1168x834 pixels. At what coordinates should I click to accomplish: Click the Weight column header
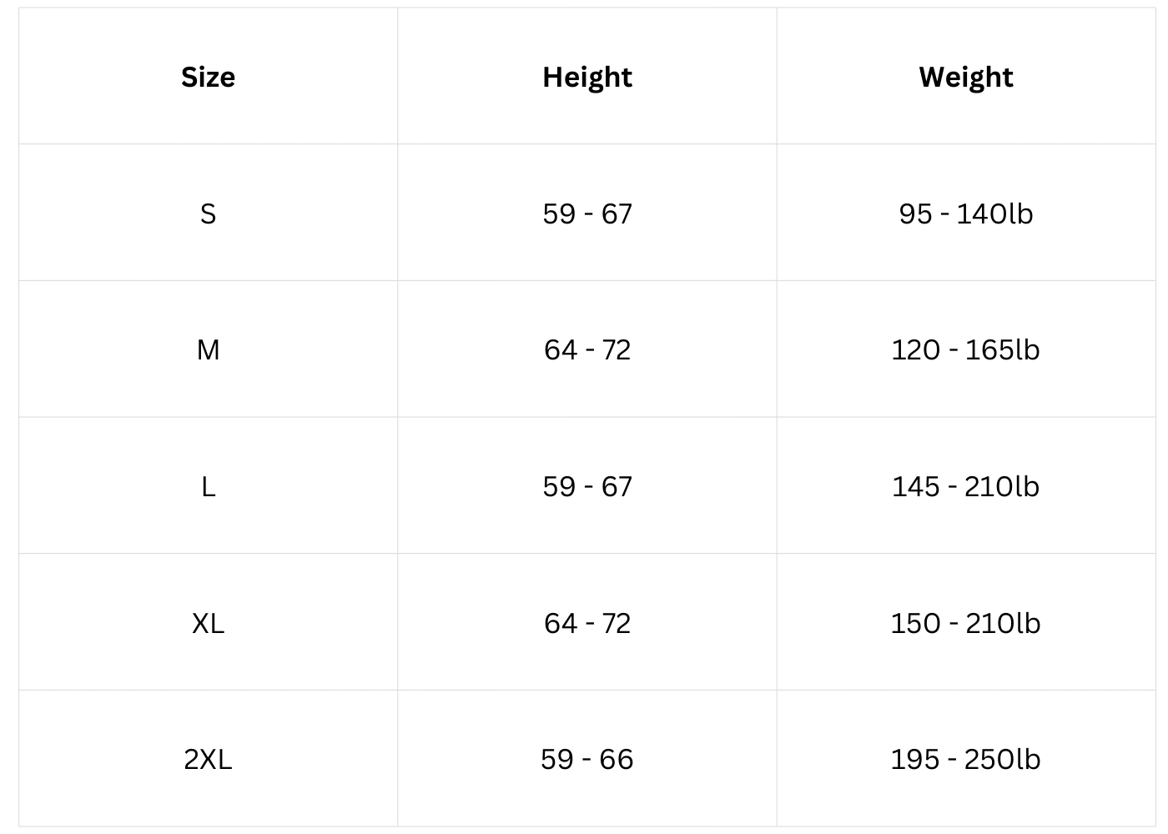point(966,77)
